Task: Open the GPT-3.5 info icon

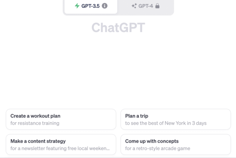Action: click(x=105, y=6)
